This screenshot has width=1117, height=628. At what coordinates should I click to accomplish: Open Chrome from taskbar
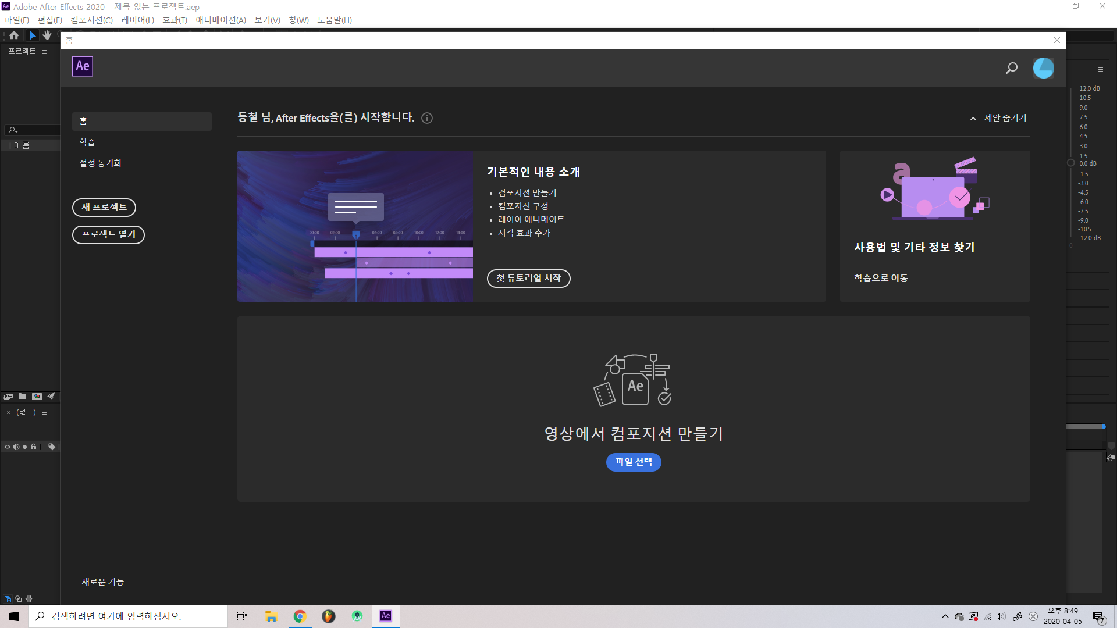pos(300,616)
